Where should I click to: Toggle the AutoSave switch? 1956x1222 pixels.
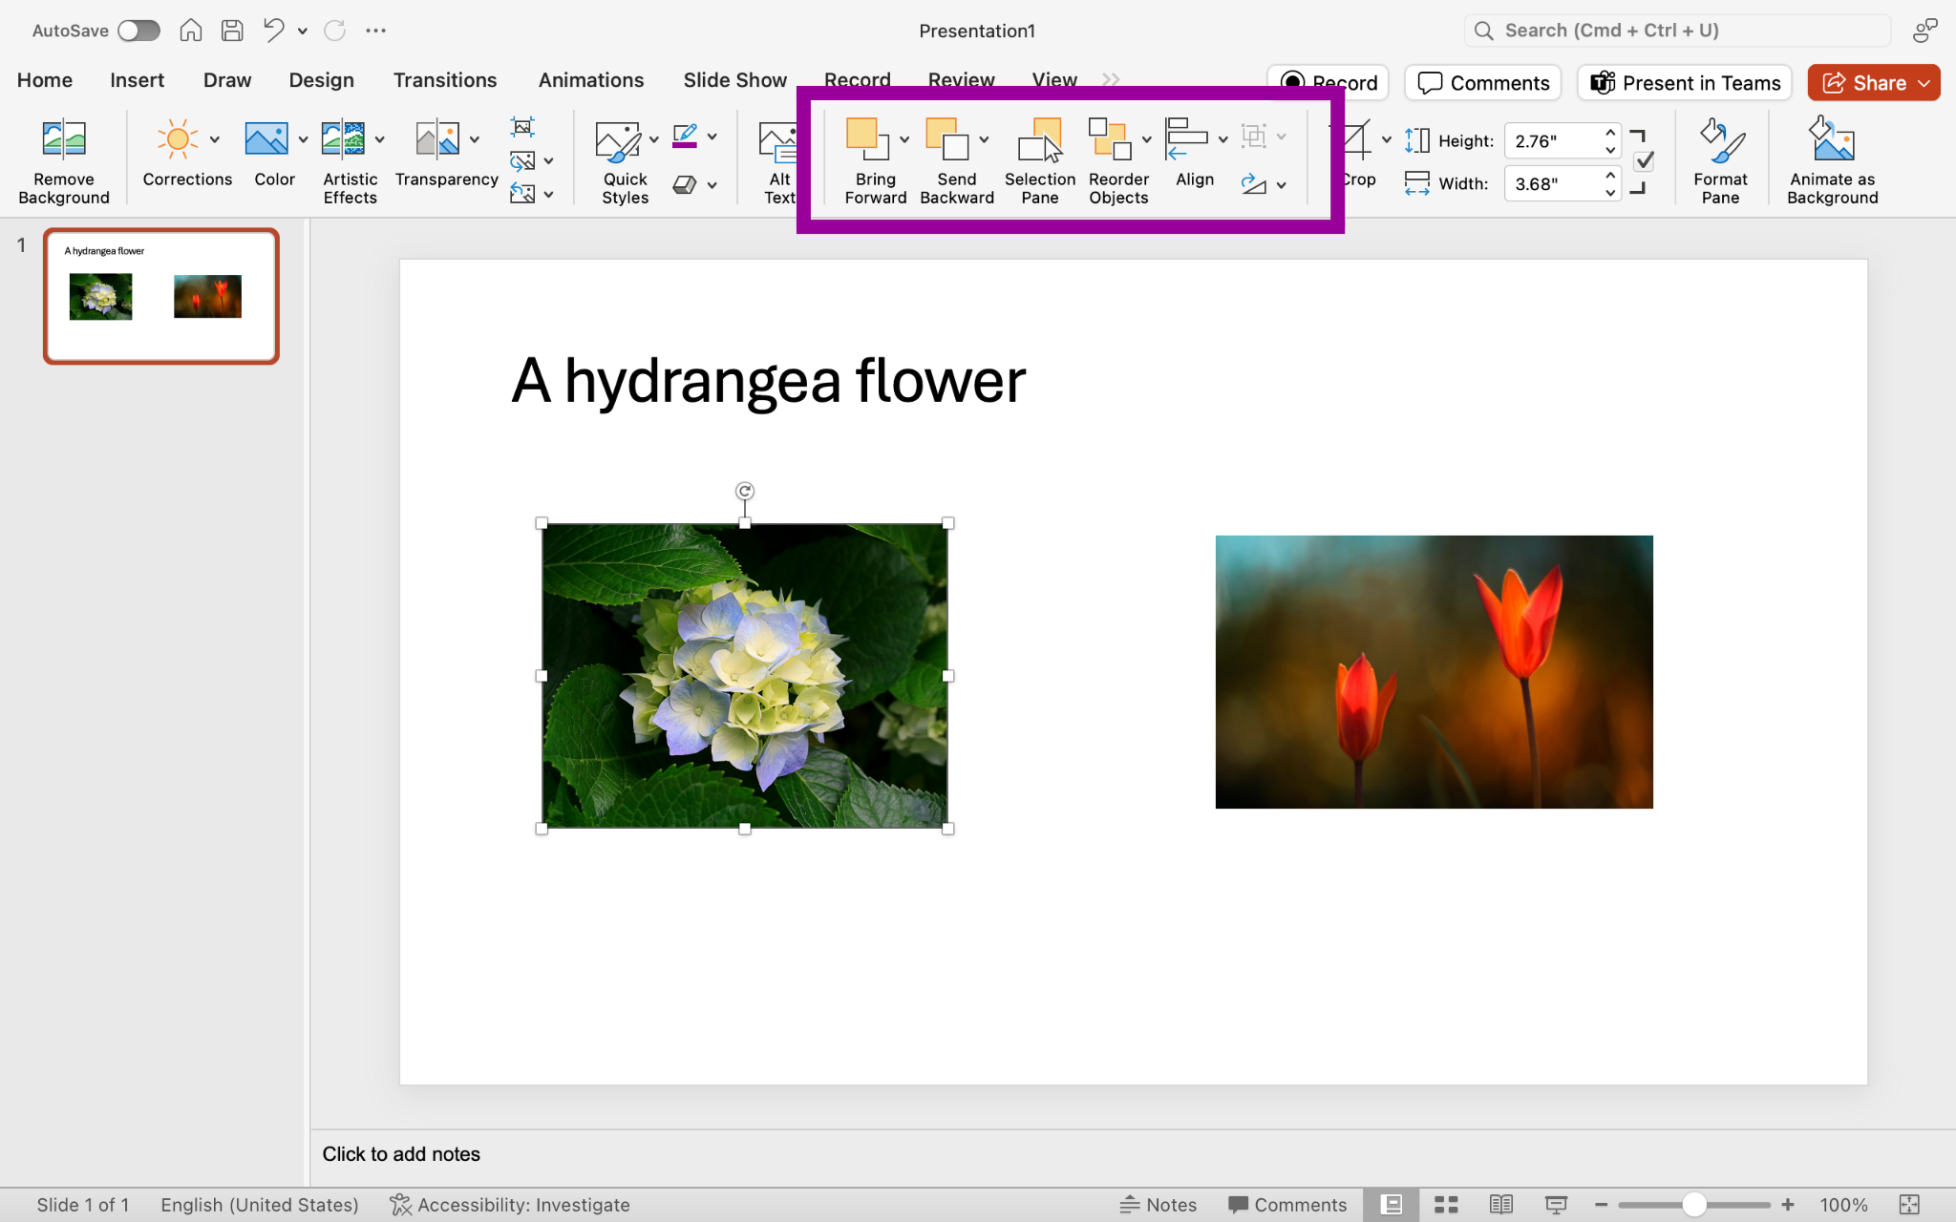(139, 31)
